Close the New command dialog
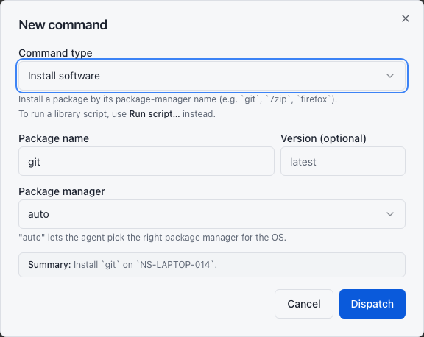The image size is (424, 337). pyautogui.click(x=406, y=18)
